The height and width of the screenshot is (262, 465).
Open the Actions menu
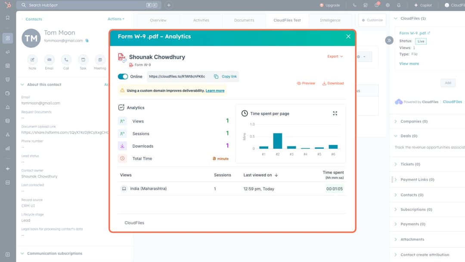(x=116, y=19)
